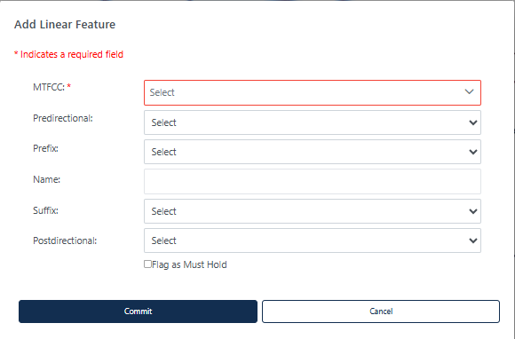
Task: Commit the new linear feature
Action: 138,311
